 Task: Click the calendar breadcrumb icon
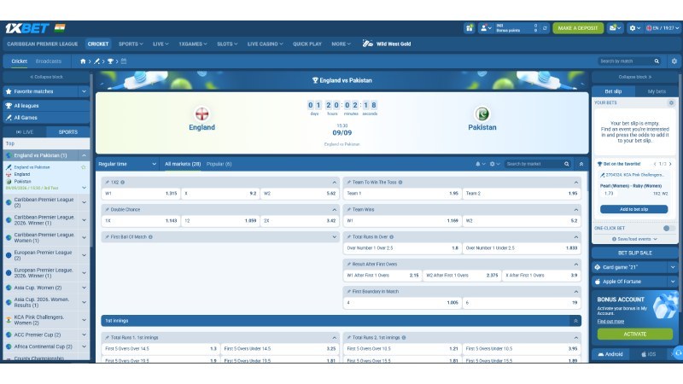[x=124, y=61]
